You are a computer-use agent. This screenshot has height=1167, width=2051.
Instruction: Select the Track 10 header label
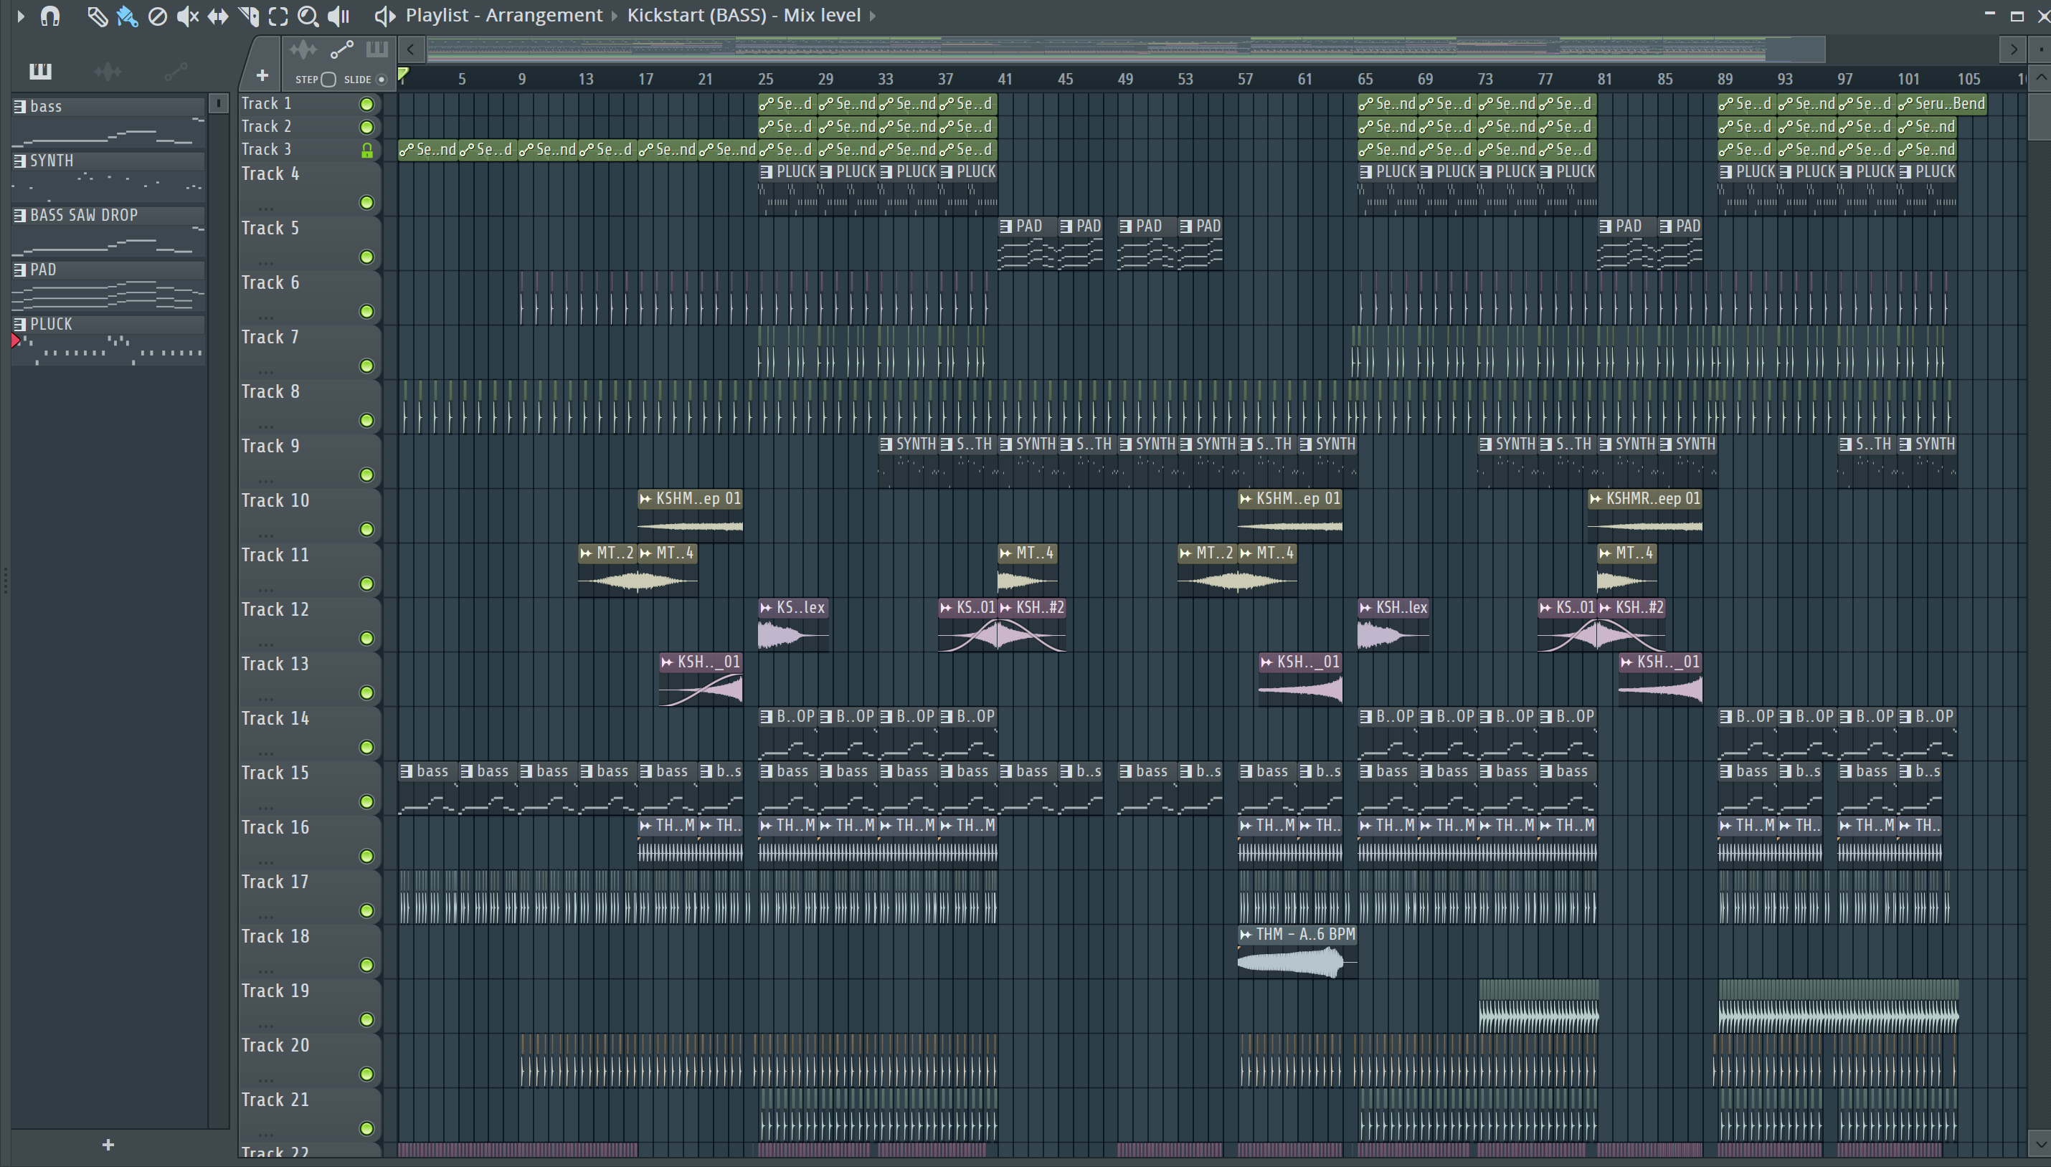(275, 501)
